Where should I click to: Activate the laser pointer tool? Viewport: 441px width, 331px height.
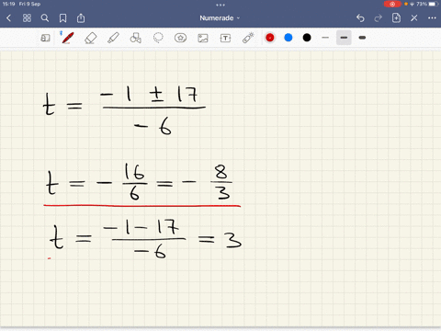click(248, 38)
